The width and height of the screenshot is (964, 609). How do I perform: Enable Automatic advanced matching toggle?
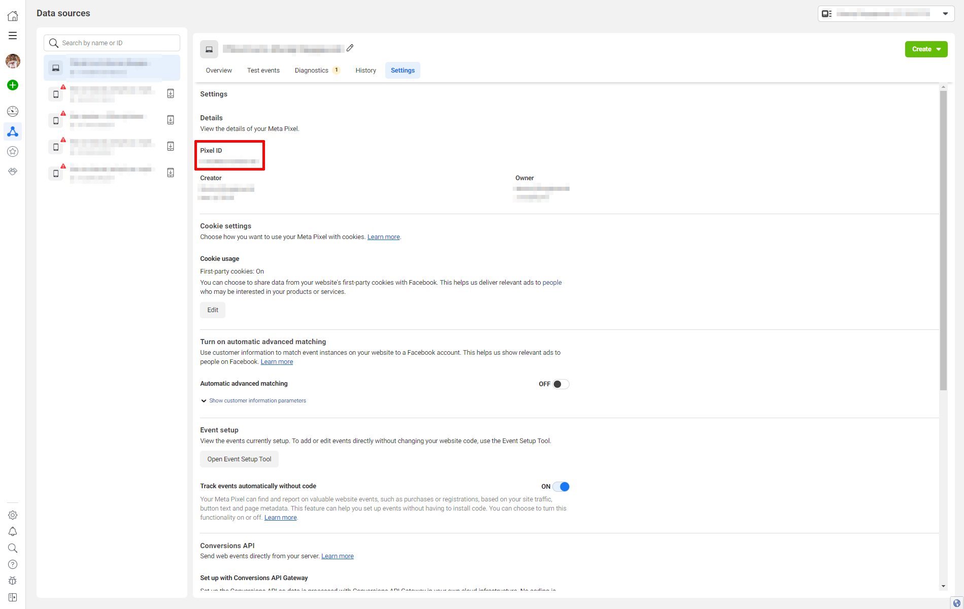tap(560, 384)
